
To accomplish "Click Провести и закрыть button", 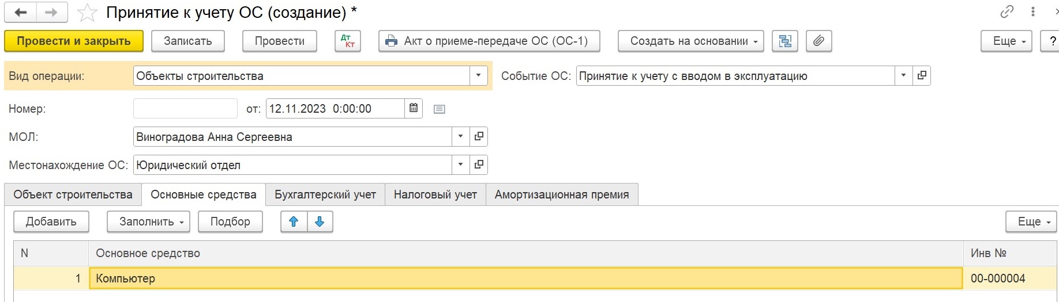I will (x=74, y=41).
